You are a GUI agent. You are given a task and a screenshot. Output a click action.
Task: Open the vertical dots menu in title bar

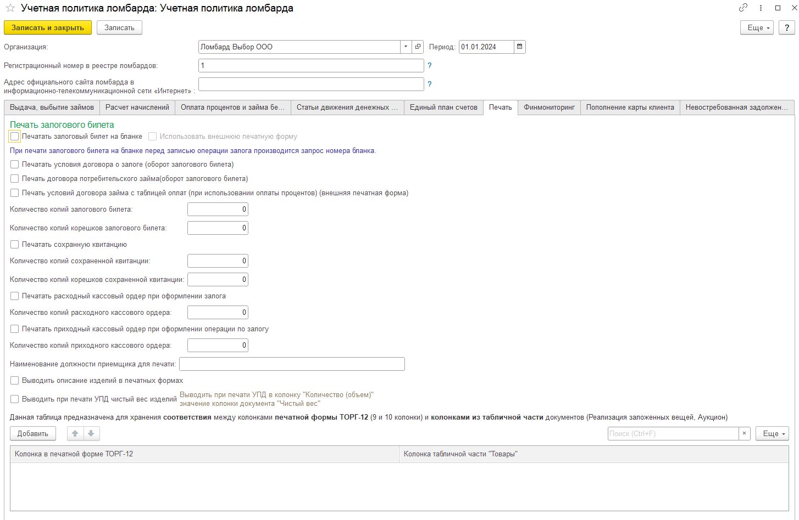(761, 8)
